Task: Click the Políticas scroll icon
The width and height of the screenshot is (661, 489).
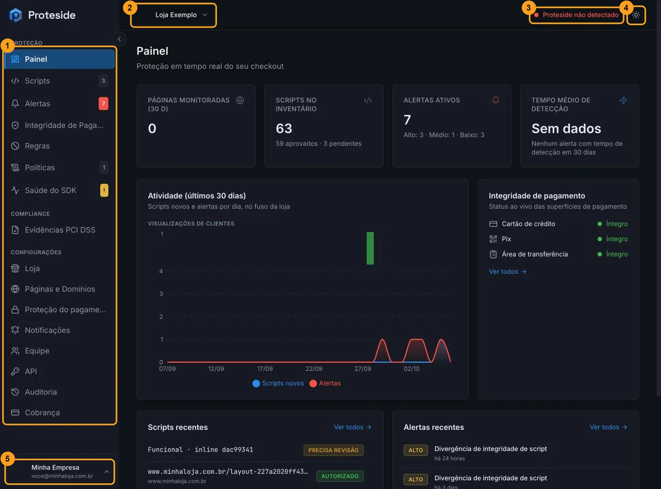Action: click(x=15, y=168)
